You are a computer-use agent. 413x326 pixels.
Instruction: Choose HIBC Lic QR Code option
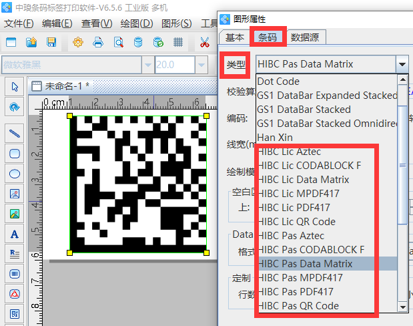[x=327, y=222]
